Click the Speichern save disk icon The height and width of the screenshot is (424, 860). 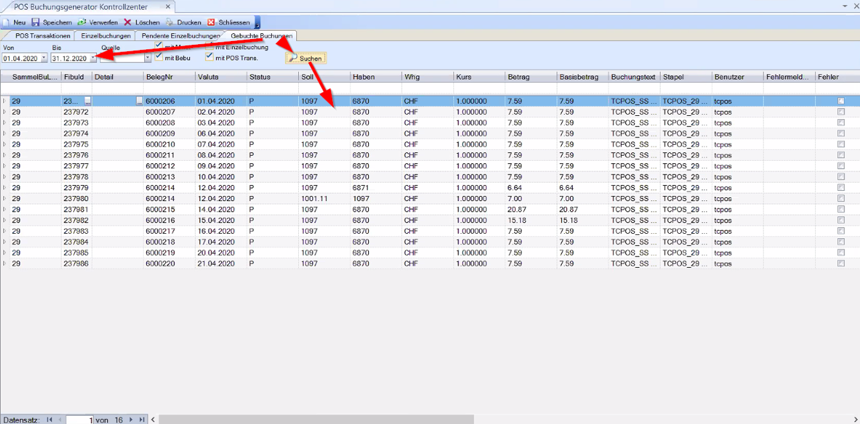point(36,22)
